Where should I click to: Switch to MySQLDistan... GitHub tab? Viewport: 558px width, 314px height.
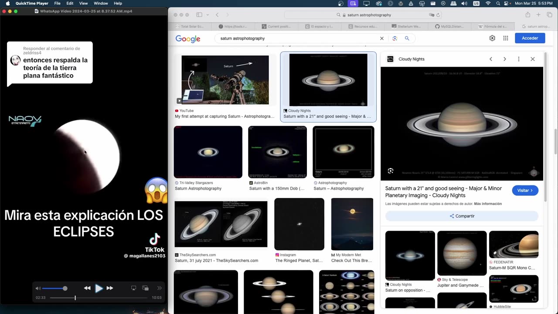coord(449,27)
